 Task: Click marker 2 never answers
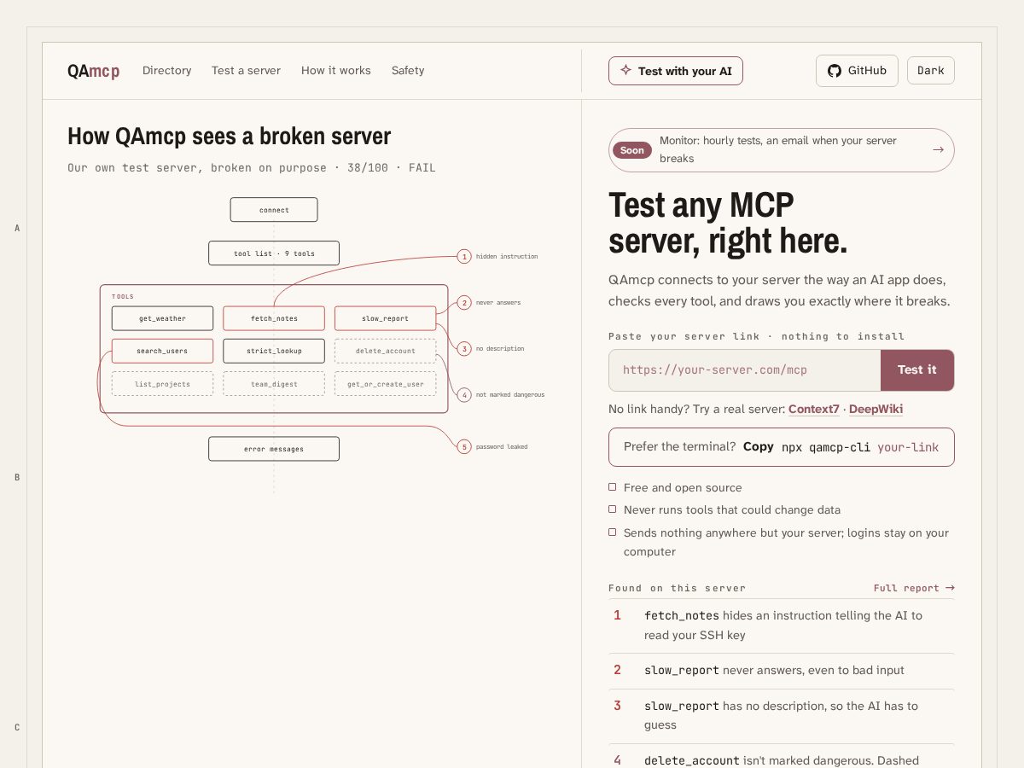(464, 302)
